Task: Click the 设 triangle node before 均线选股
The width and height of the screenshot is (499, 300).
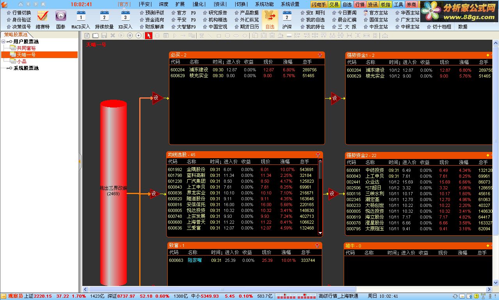Action: pyautogui.click(x=154, y=194)
